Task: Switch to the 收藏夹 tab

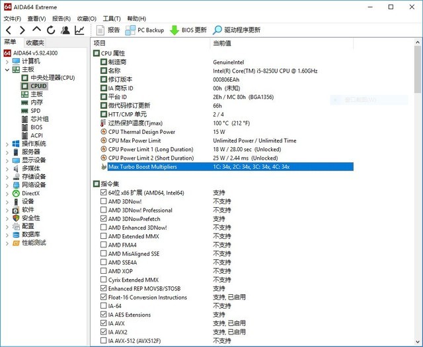Action: point(36,42)
